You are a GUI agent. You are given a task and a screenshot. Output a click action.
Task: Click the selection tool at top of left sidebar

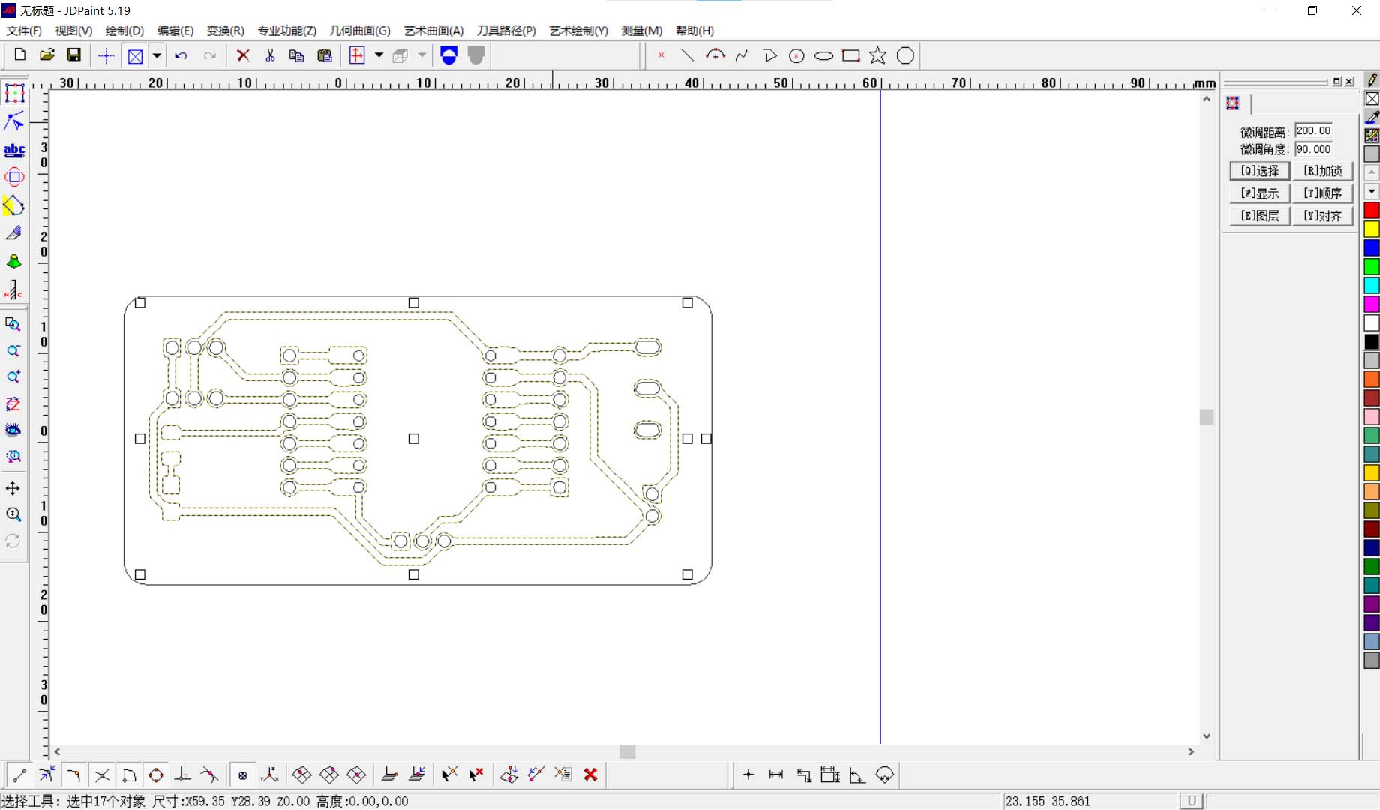pyautogui.click(x=14, y=93)
